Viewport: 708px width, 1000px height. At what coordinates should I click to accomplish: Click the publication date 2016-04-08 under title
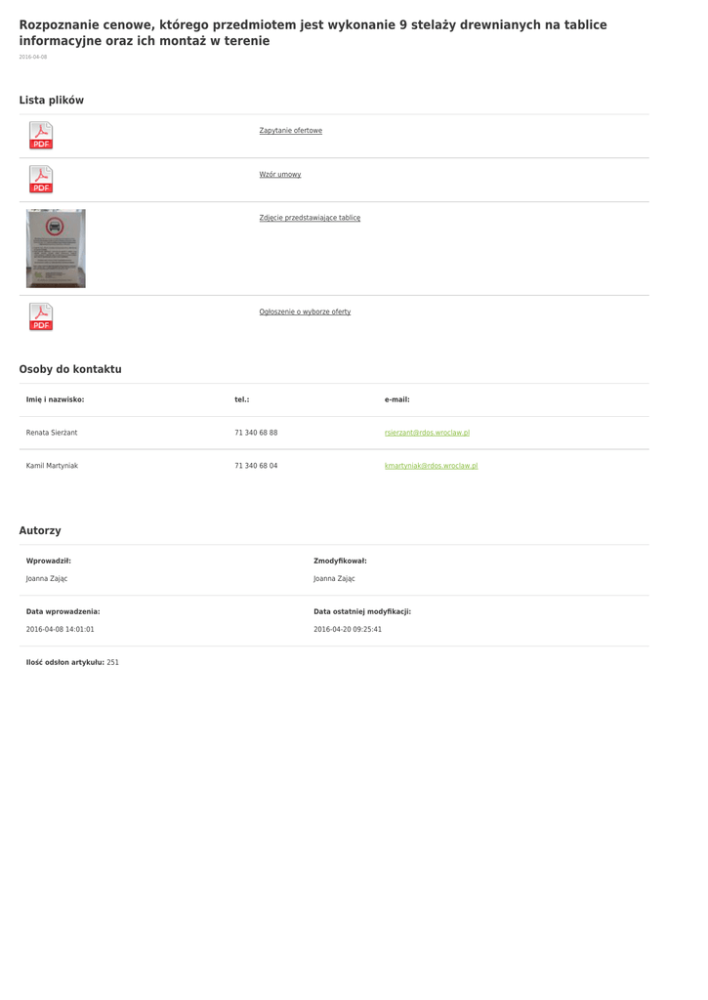point(33,58)
